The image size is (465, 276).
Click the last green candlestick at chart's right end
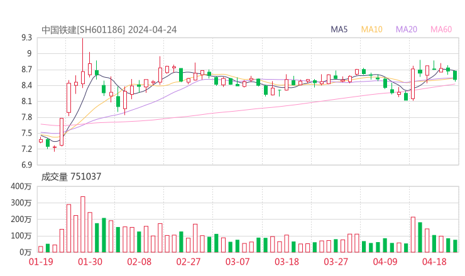point(455,75)
